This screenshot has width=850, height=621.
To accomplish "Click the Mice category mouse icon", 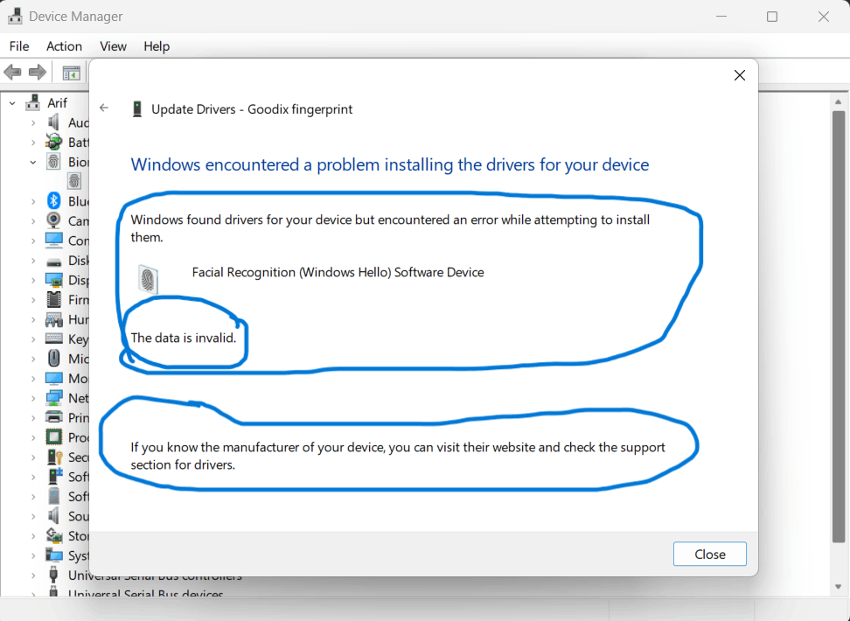I will [x=53, y=359].
